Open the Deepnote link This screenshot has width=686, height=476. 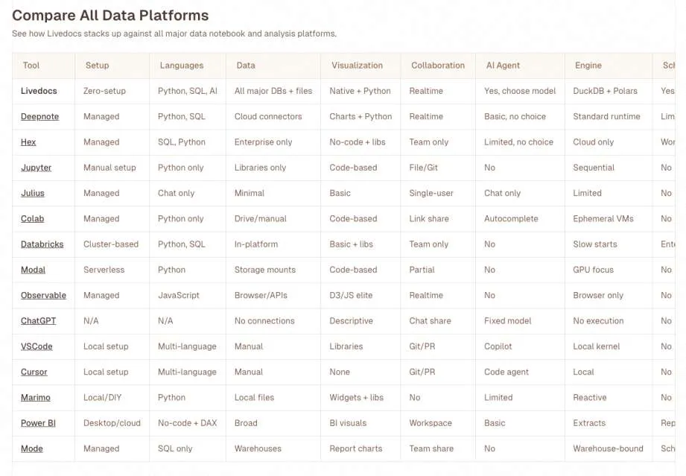click(x=39, y=116)
